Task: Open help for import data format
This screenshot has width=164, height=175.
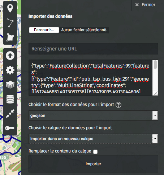Action: tap(118, 105)
